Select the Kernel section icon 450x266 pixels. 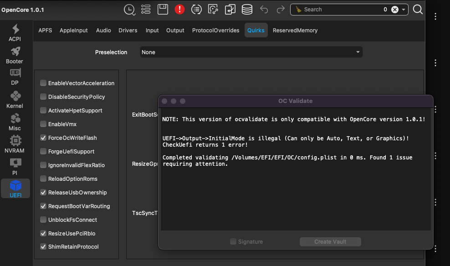15,100
